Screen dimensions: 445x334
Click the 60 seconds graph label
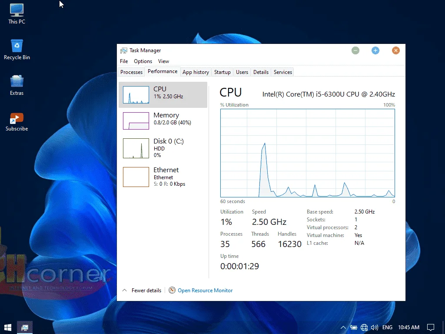pos(232,201)
